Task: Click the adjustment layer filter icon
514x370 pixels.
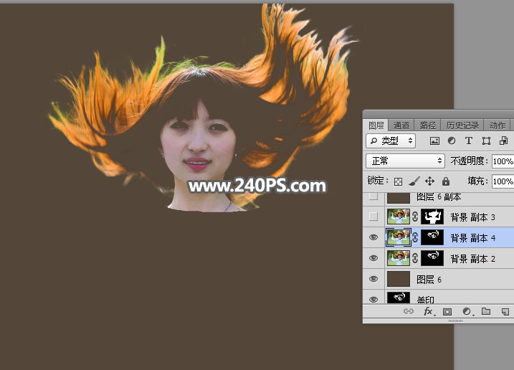Action: coord(452,141)
